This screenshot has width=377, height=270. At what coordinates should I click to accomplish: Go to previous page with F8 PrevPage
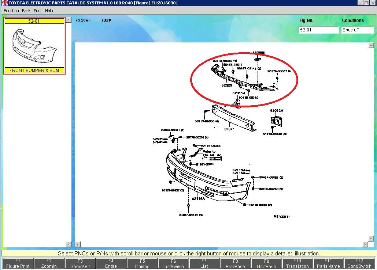(235, 263)
